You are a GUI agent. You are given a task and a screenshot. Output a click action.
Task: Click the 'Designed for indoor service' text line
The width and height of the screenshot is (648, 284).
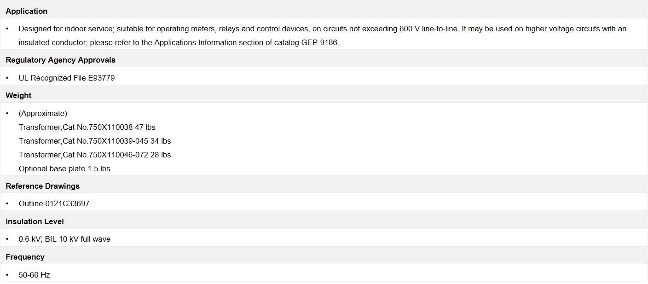pos(322,29)
